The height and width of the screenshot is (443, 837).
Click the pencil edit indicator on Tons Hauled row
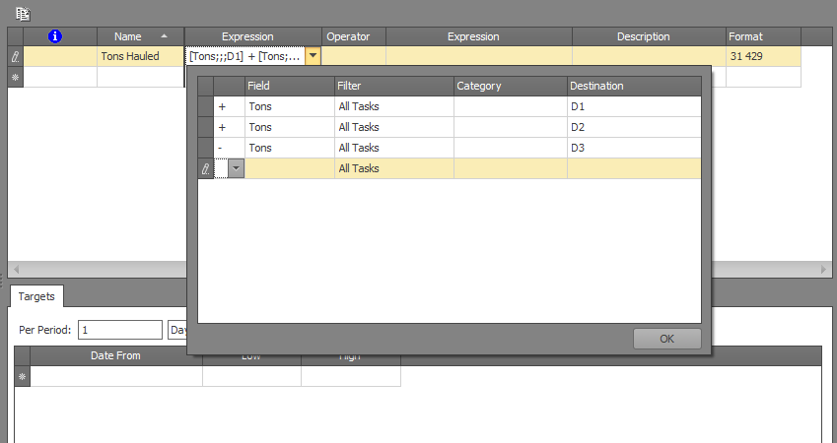coord(15,57)
